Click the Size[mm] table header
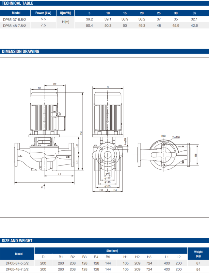This screenshot has height=275, width=209. click(112, 250)
